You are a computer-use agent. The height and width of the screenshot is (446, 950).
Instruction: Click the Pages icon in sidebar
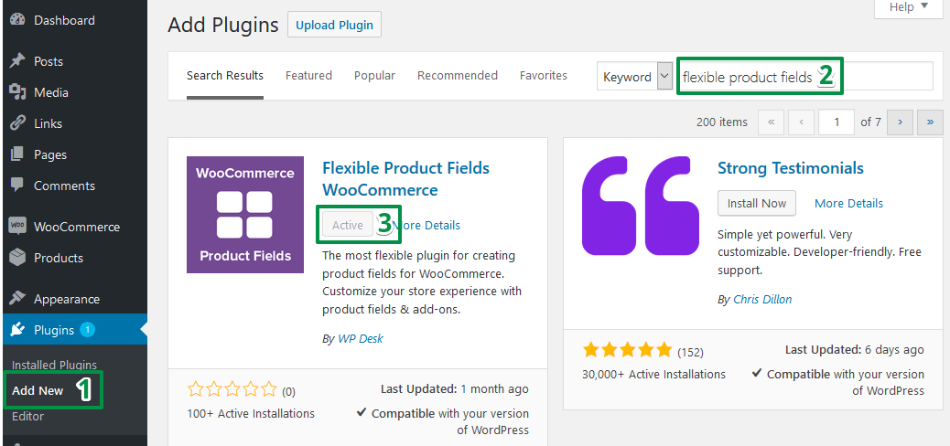[x=17, y=154]
